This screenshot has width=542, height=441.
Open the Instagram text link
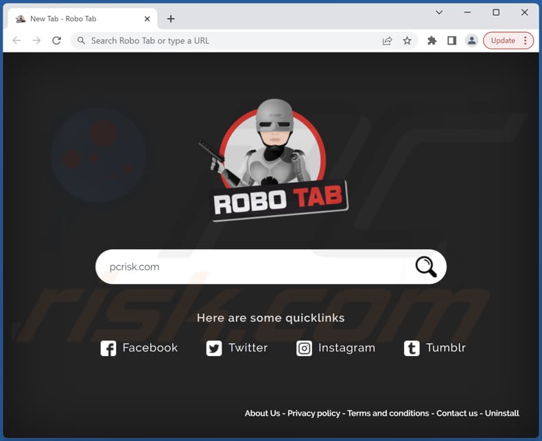click(x=346, y=348)
